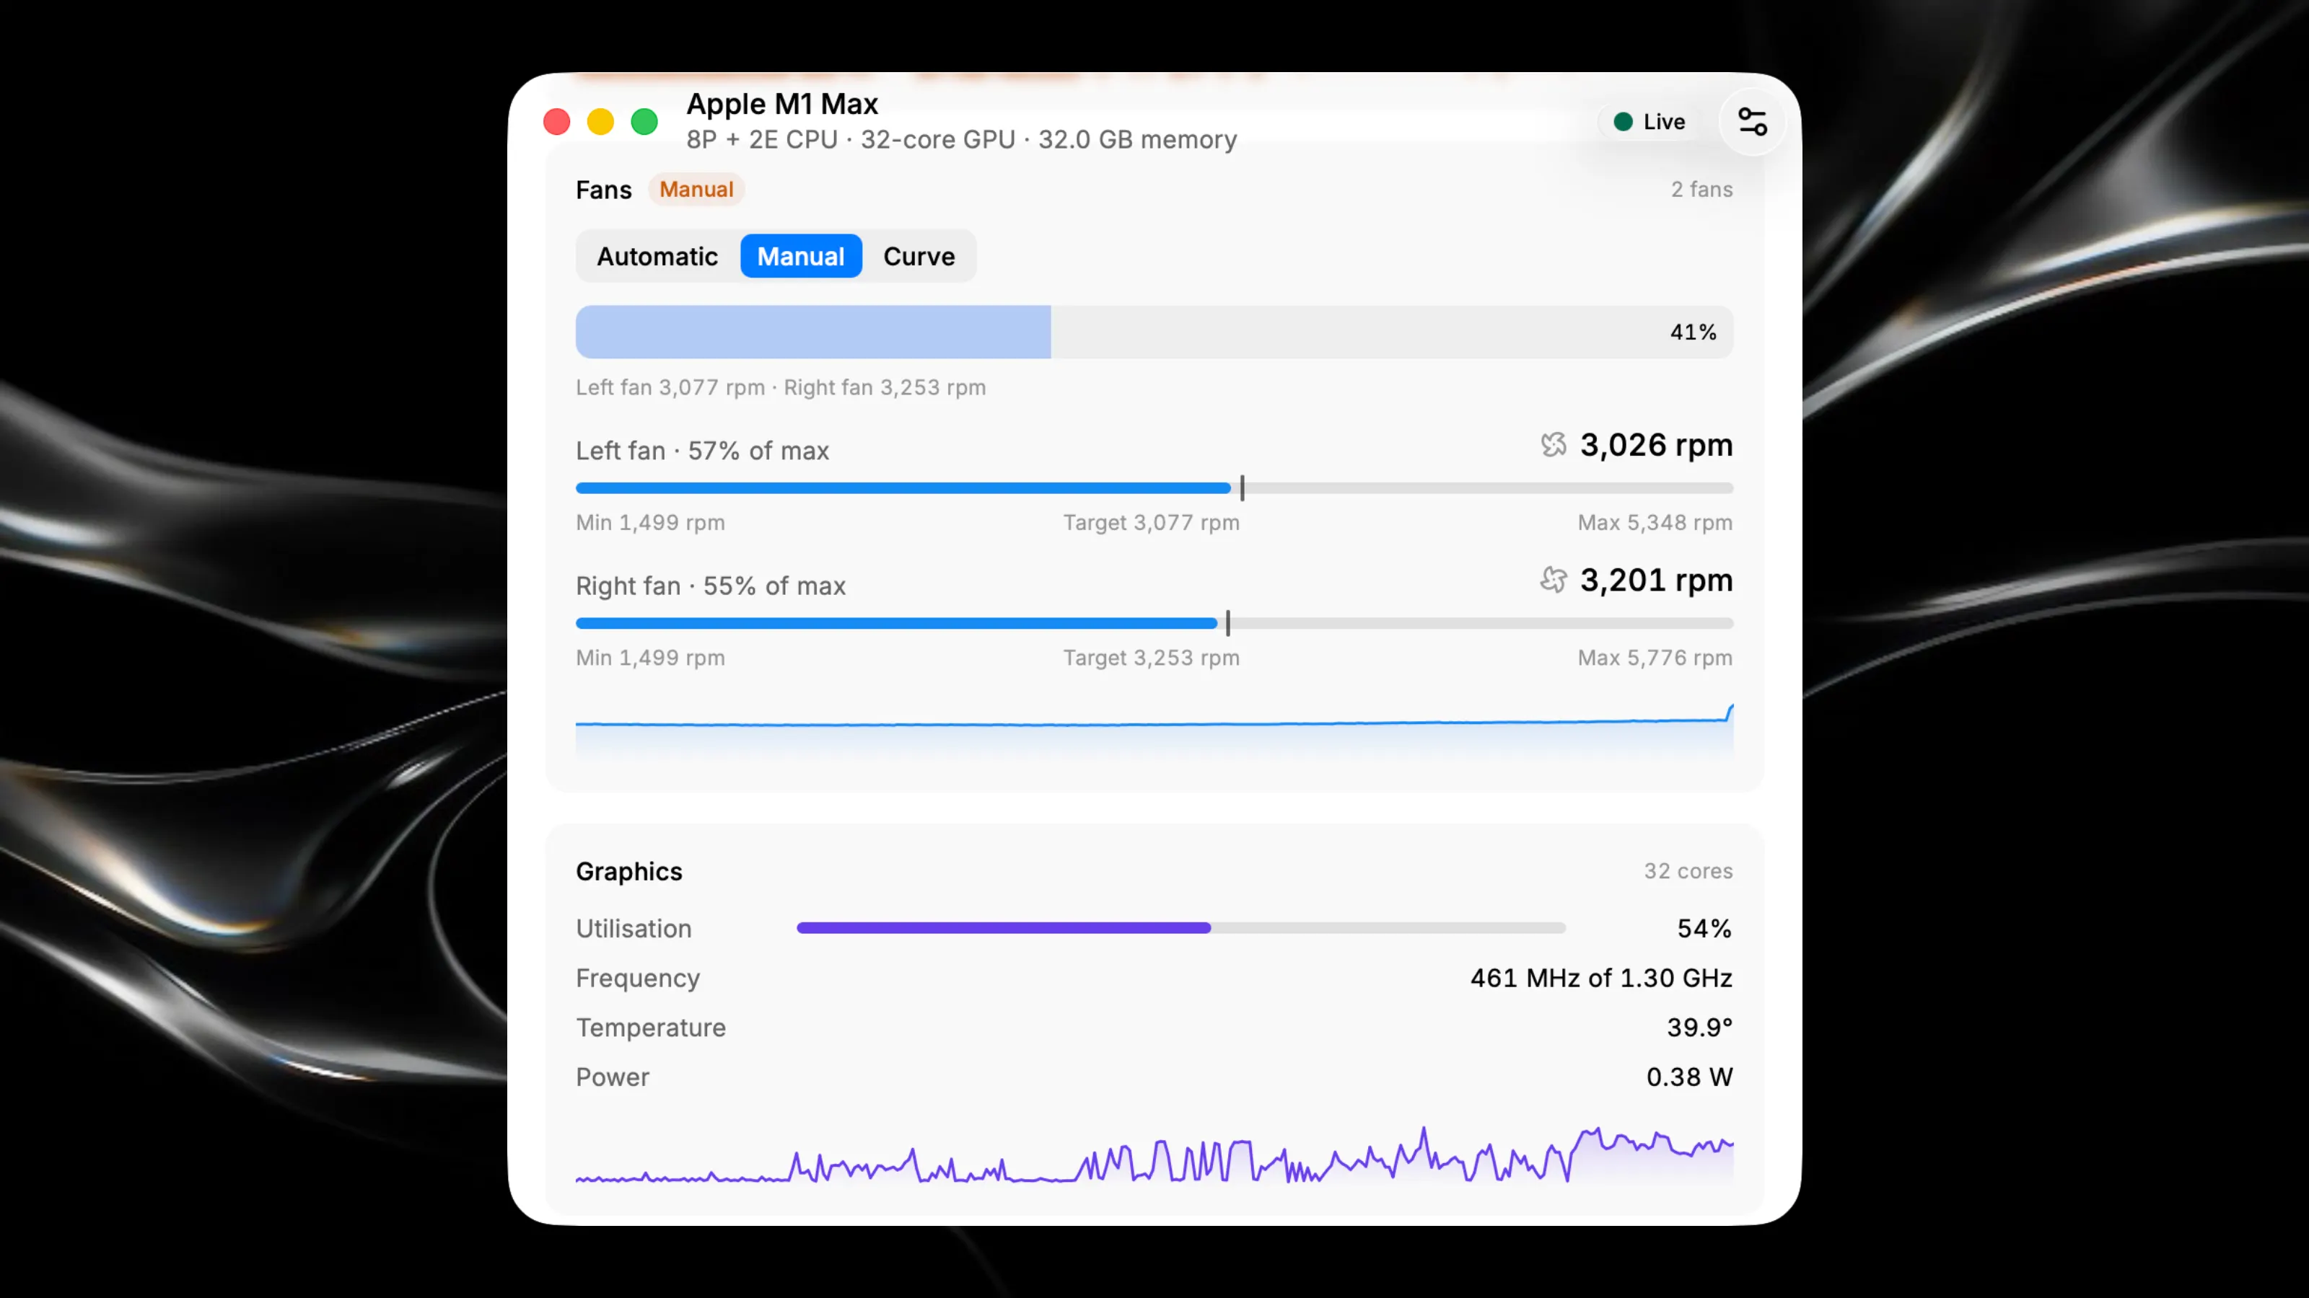Click the Fans section heading
Screen dimensions: 2309x1298
tap(604, 190)
